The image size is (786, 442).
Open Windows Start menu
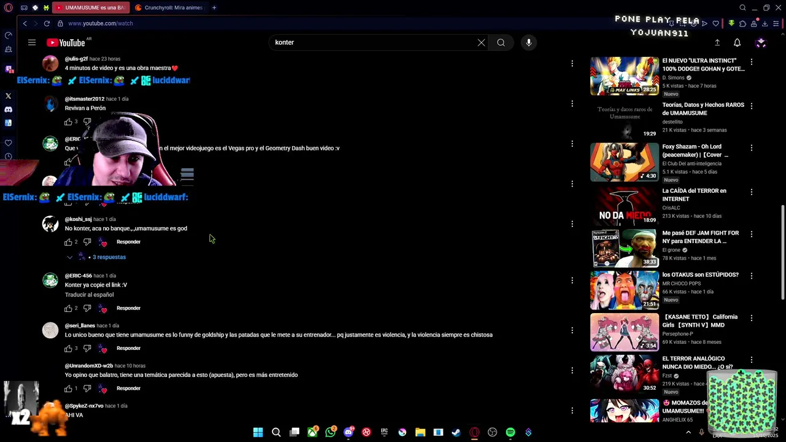click(x=258, y=432)
